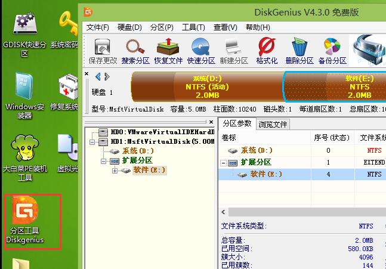
Task: Click the 删除分区 trash icon
Action: click(299, 51)
